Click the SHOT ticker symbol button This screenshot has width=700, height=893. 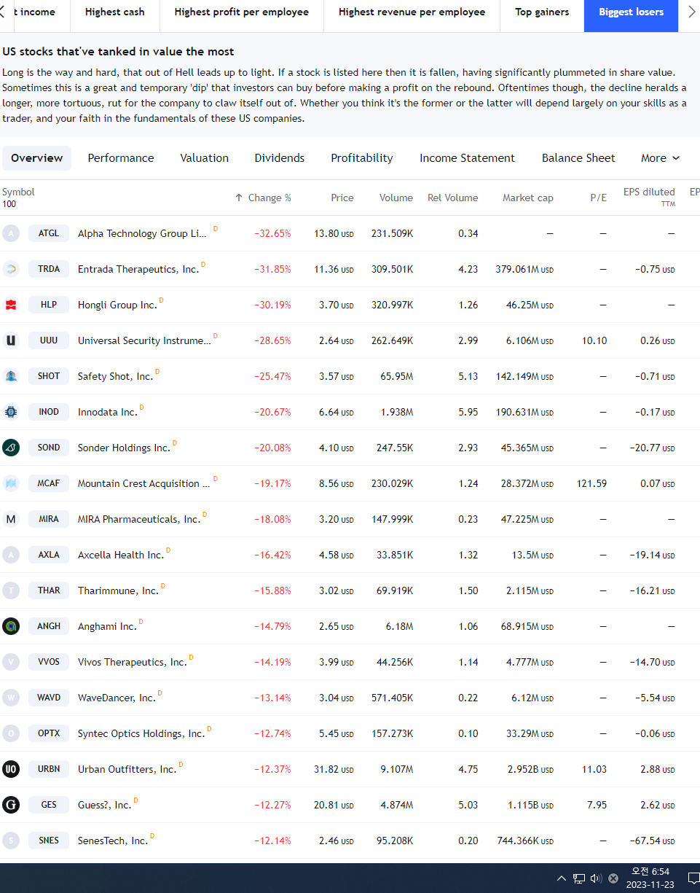pyautogui.click(x=49, y=376)
